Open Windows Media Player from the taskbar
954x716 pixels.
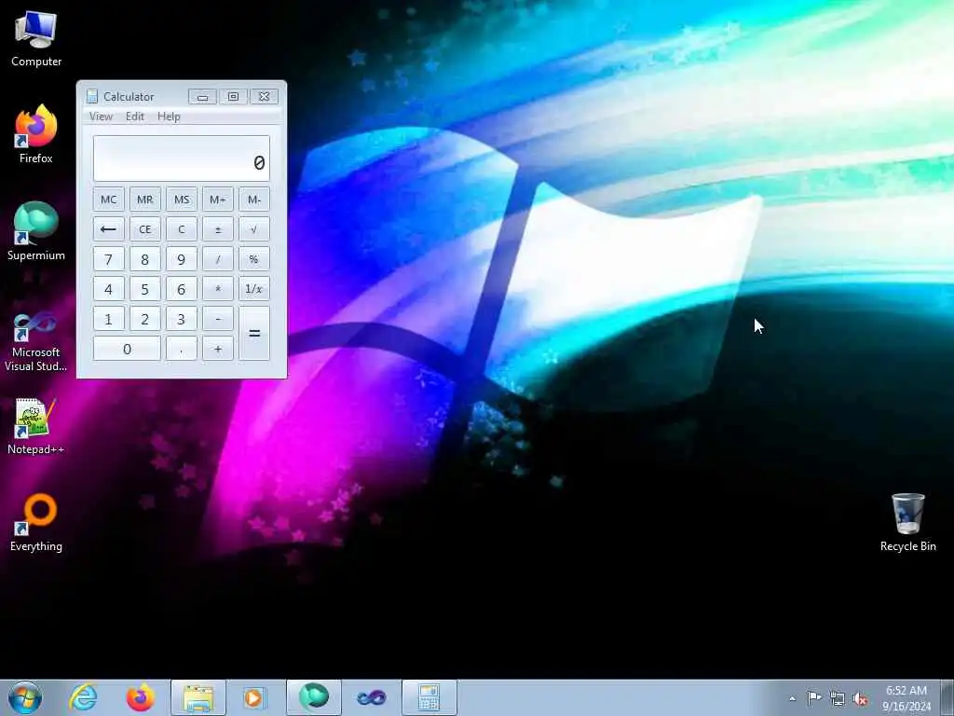point(254,697)
